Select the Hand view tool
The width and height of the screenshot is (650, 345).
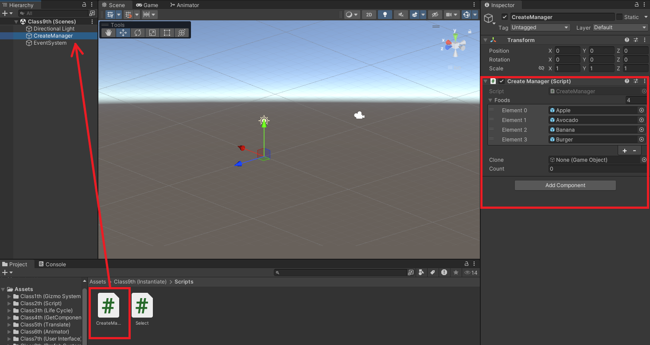[x=108, y=33]
